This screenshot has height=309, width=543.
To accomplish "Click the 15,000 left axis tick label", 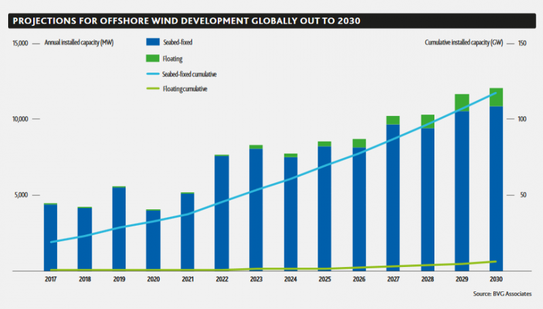I will [20, 43].
